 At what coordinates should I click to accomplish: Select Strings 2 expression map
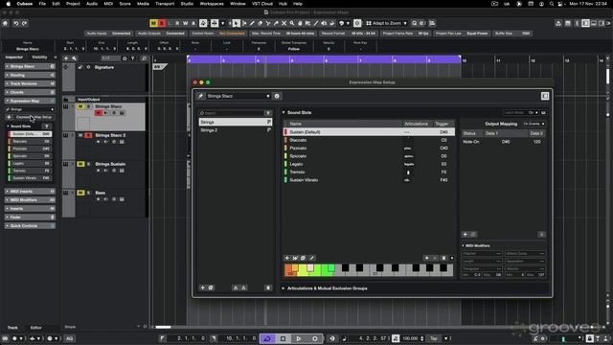pos(236,130)
